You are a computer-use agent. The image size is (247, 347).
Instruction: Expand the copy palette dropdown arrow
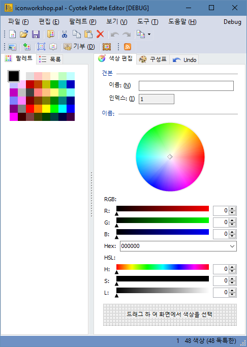click(x=149, y=35)
